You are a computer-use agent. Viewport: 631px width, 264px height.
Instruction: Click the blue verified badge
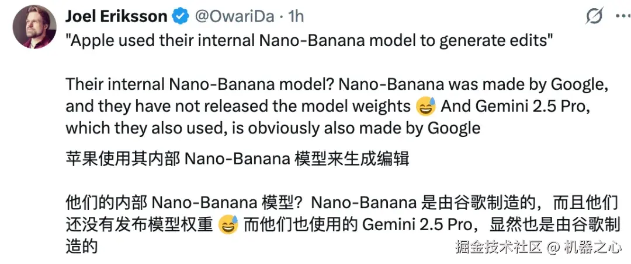click(180, 17)
